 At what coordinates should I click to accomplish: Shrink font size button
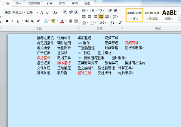[x=47, y=12]
